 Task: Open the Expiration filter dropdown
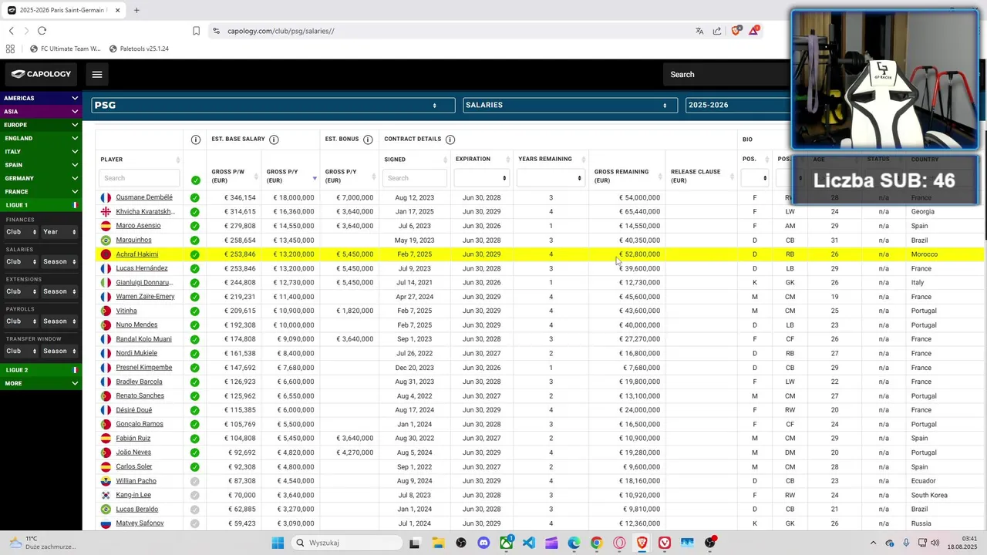click(482, 178)
